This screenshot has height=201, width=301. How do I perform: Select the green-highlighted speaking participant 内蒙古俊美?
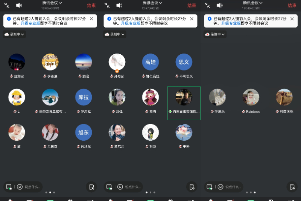(184, 103)
